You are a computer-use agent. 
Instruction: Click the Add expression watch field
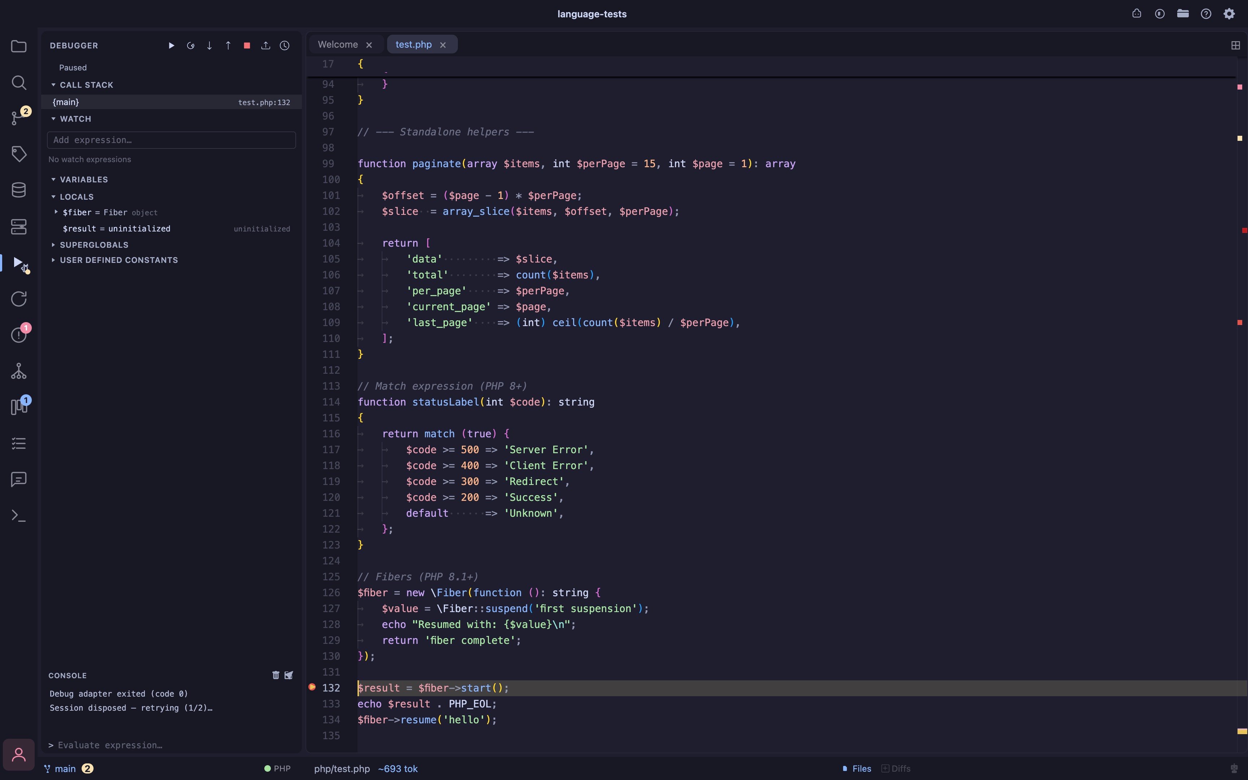coord(171,140)
